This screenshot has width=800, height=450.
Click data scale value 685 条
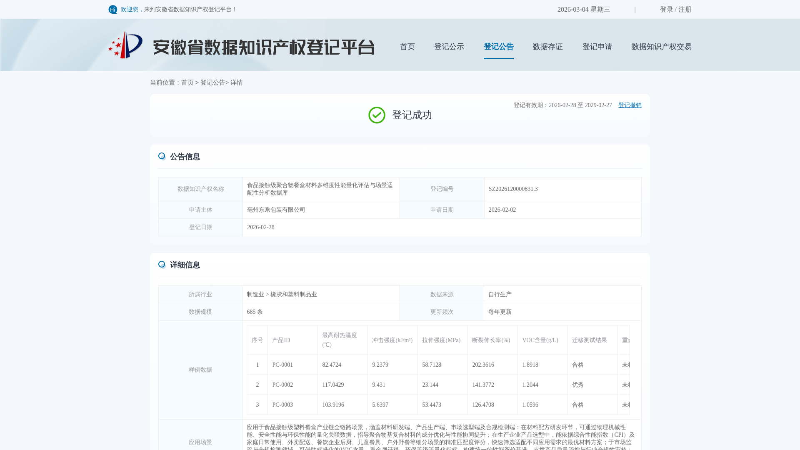(255, 312)
